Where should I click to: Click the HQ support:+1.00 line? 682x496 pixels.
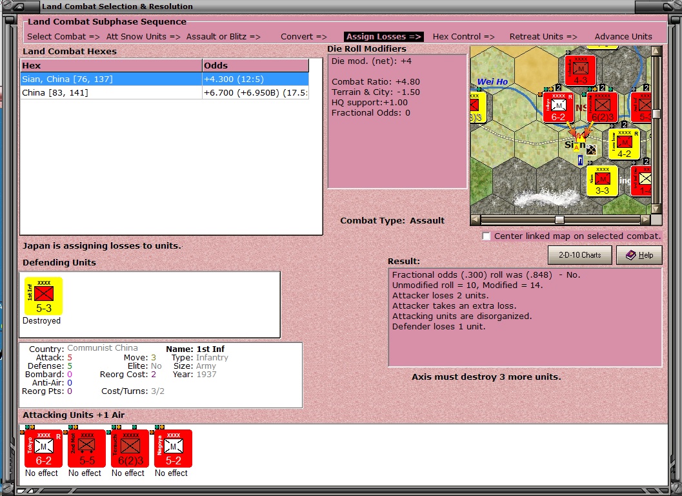click(x=370, y=103)
